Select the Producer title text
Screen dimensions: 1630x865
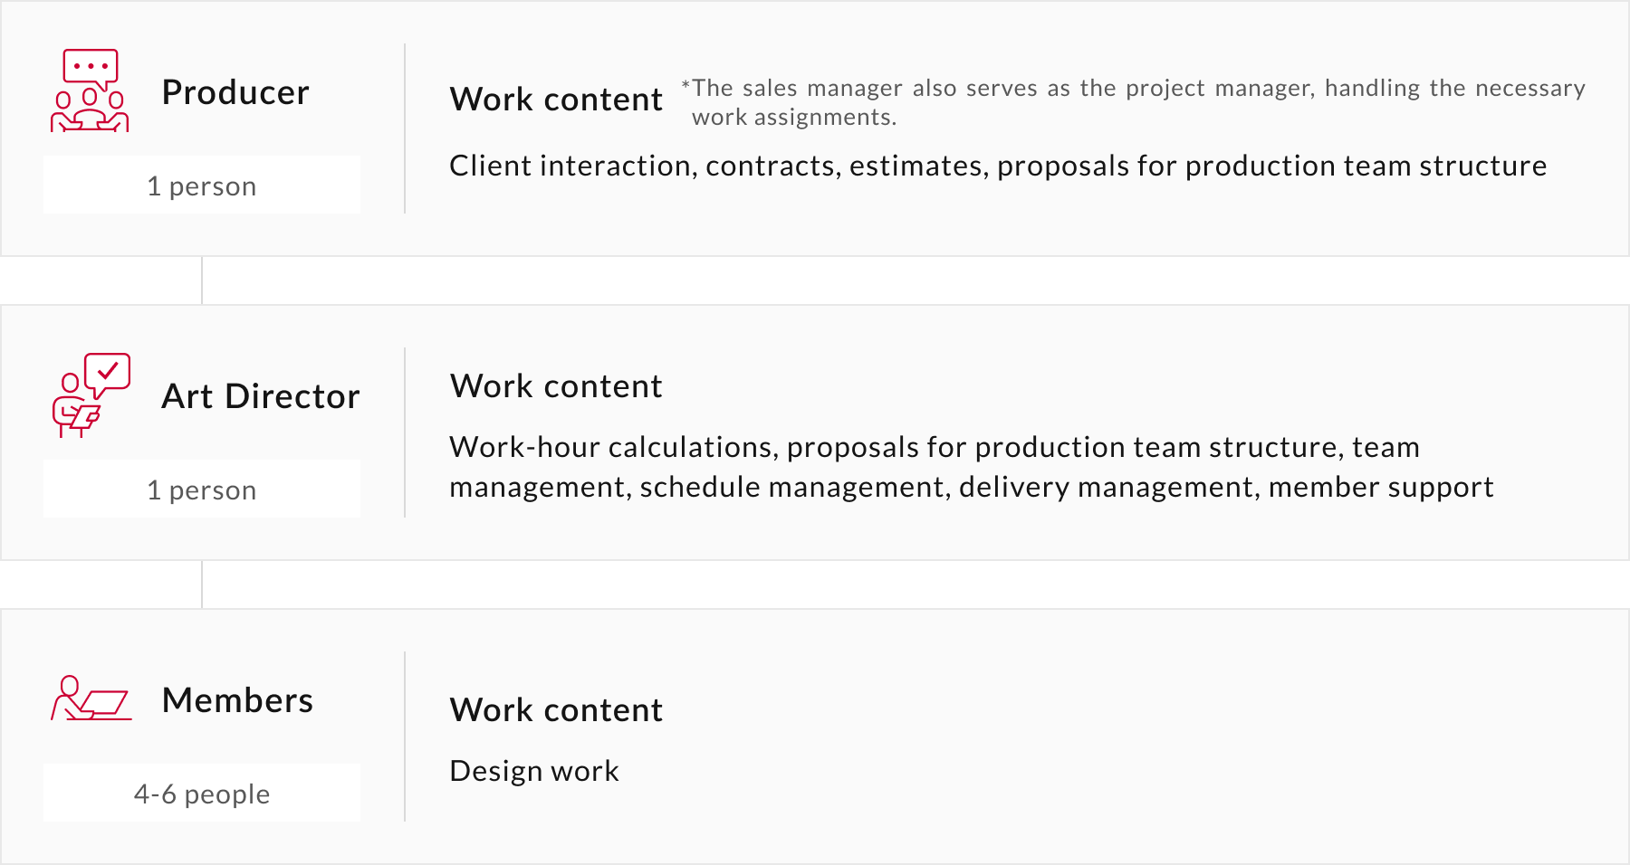click(235, 92)
